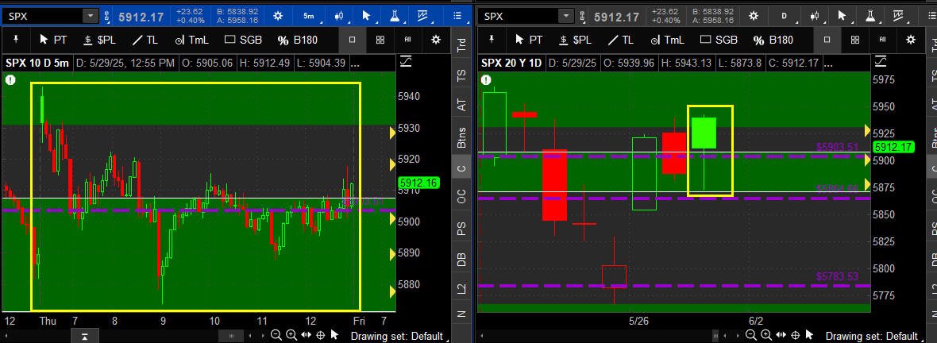Click the TmL time level tool on right

coord(667,40)
